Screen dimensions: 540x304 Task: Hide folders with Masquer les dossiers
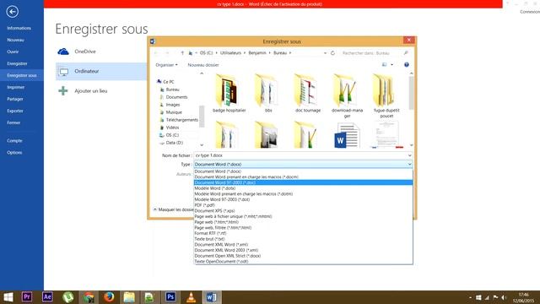coord(173,209)
